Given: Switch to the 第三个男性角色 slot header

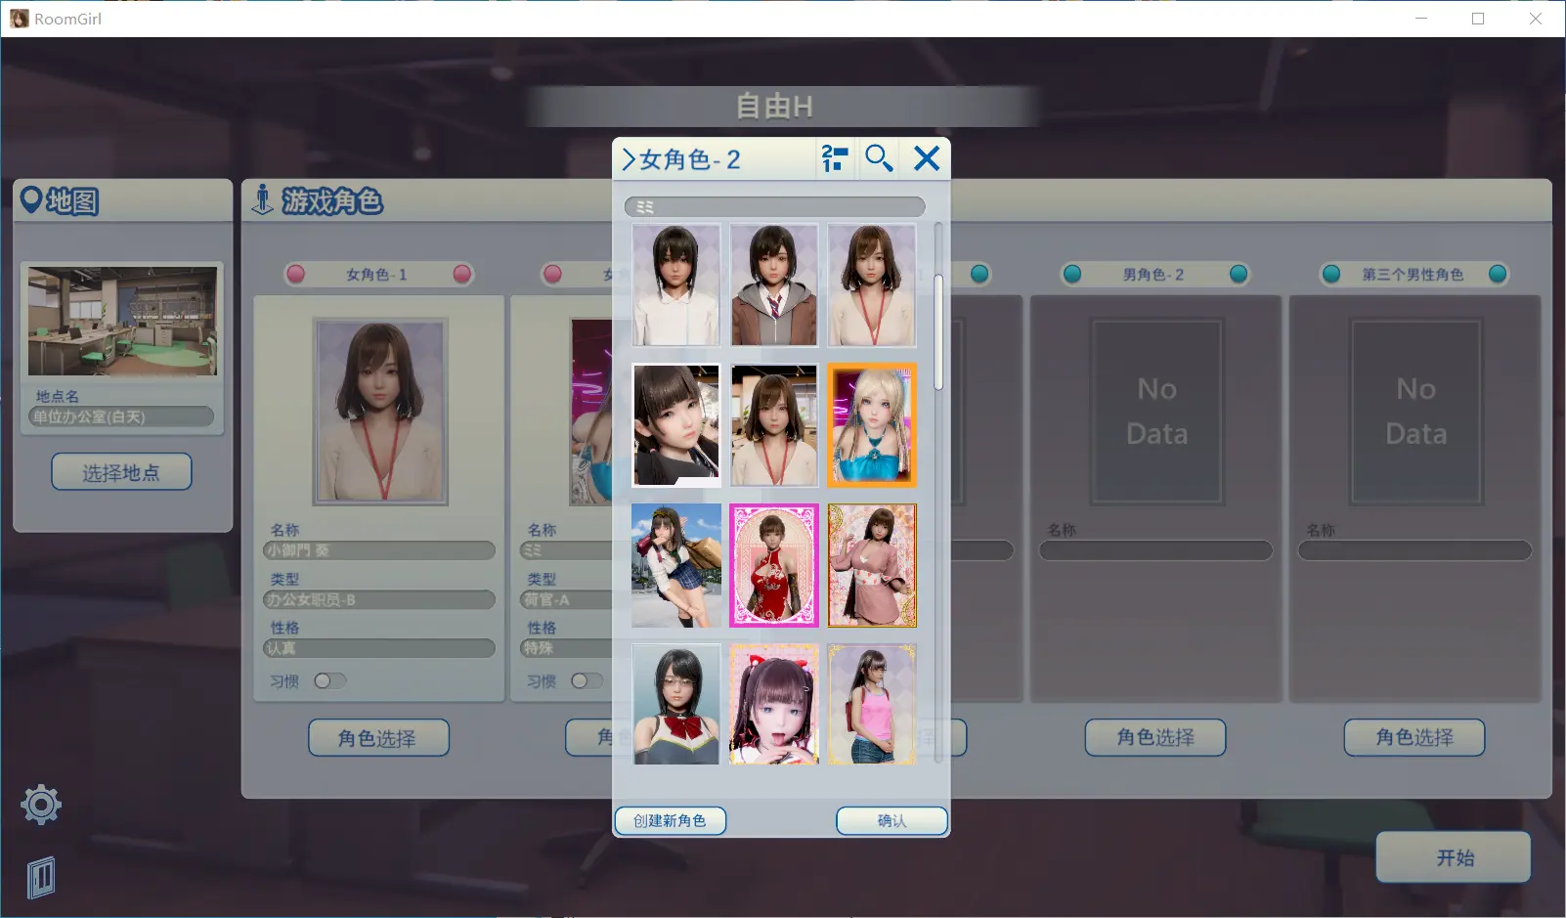Looking at the screenshot, I should coord(1414,274).
